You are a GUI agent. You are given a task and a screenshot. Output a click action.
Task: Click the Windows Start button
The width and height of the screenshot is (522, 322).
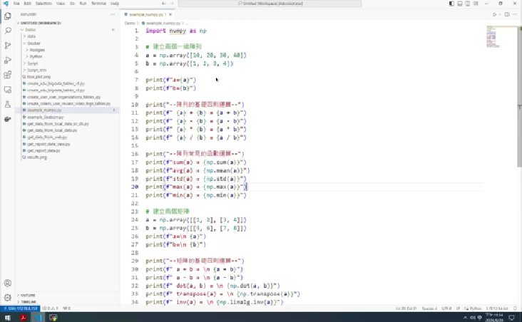tap(8, 317)
